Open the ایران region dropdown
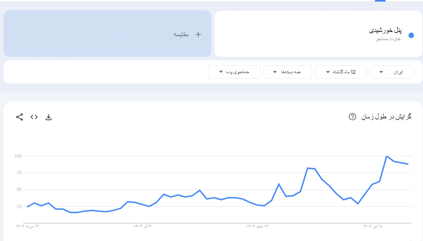The image size is (423, 241). 392,72
